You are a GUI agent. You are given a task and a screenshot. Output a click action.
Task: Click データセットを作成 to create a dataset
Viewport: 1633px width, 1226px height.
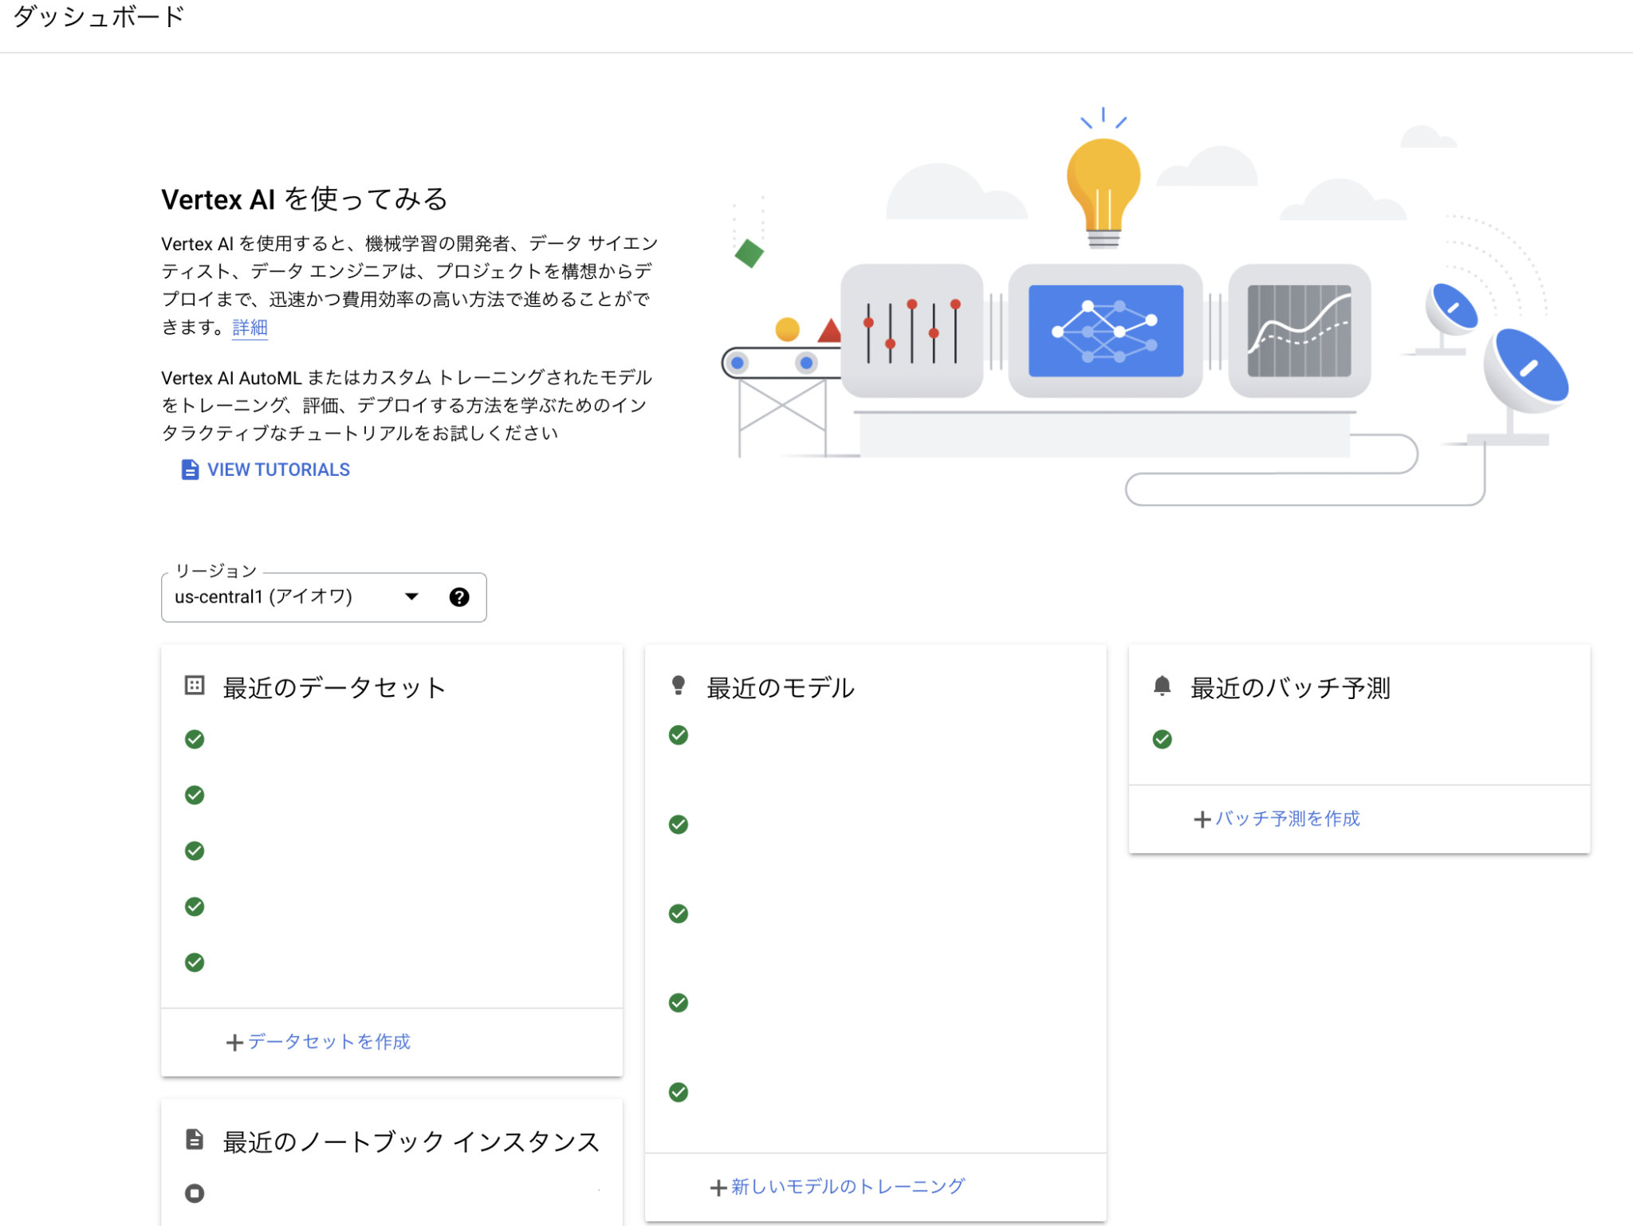click(319, 1042)
